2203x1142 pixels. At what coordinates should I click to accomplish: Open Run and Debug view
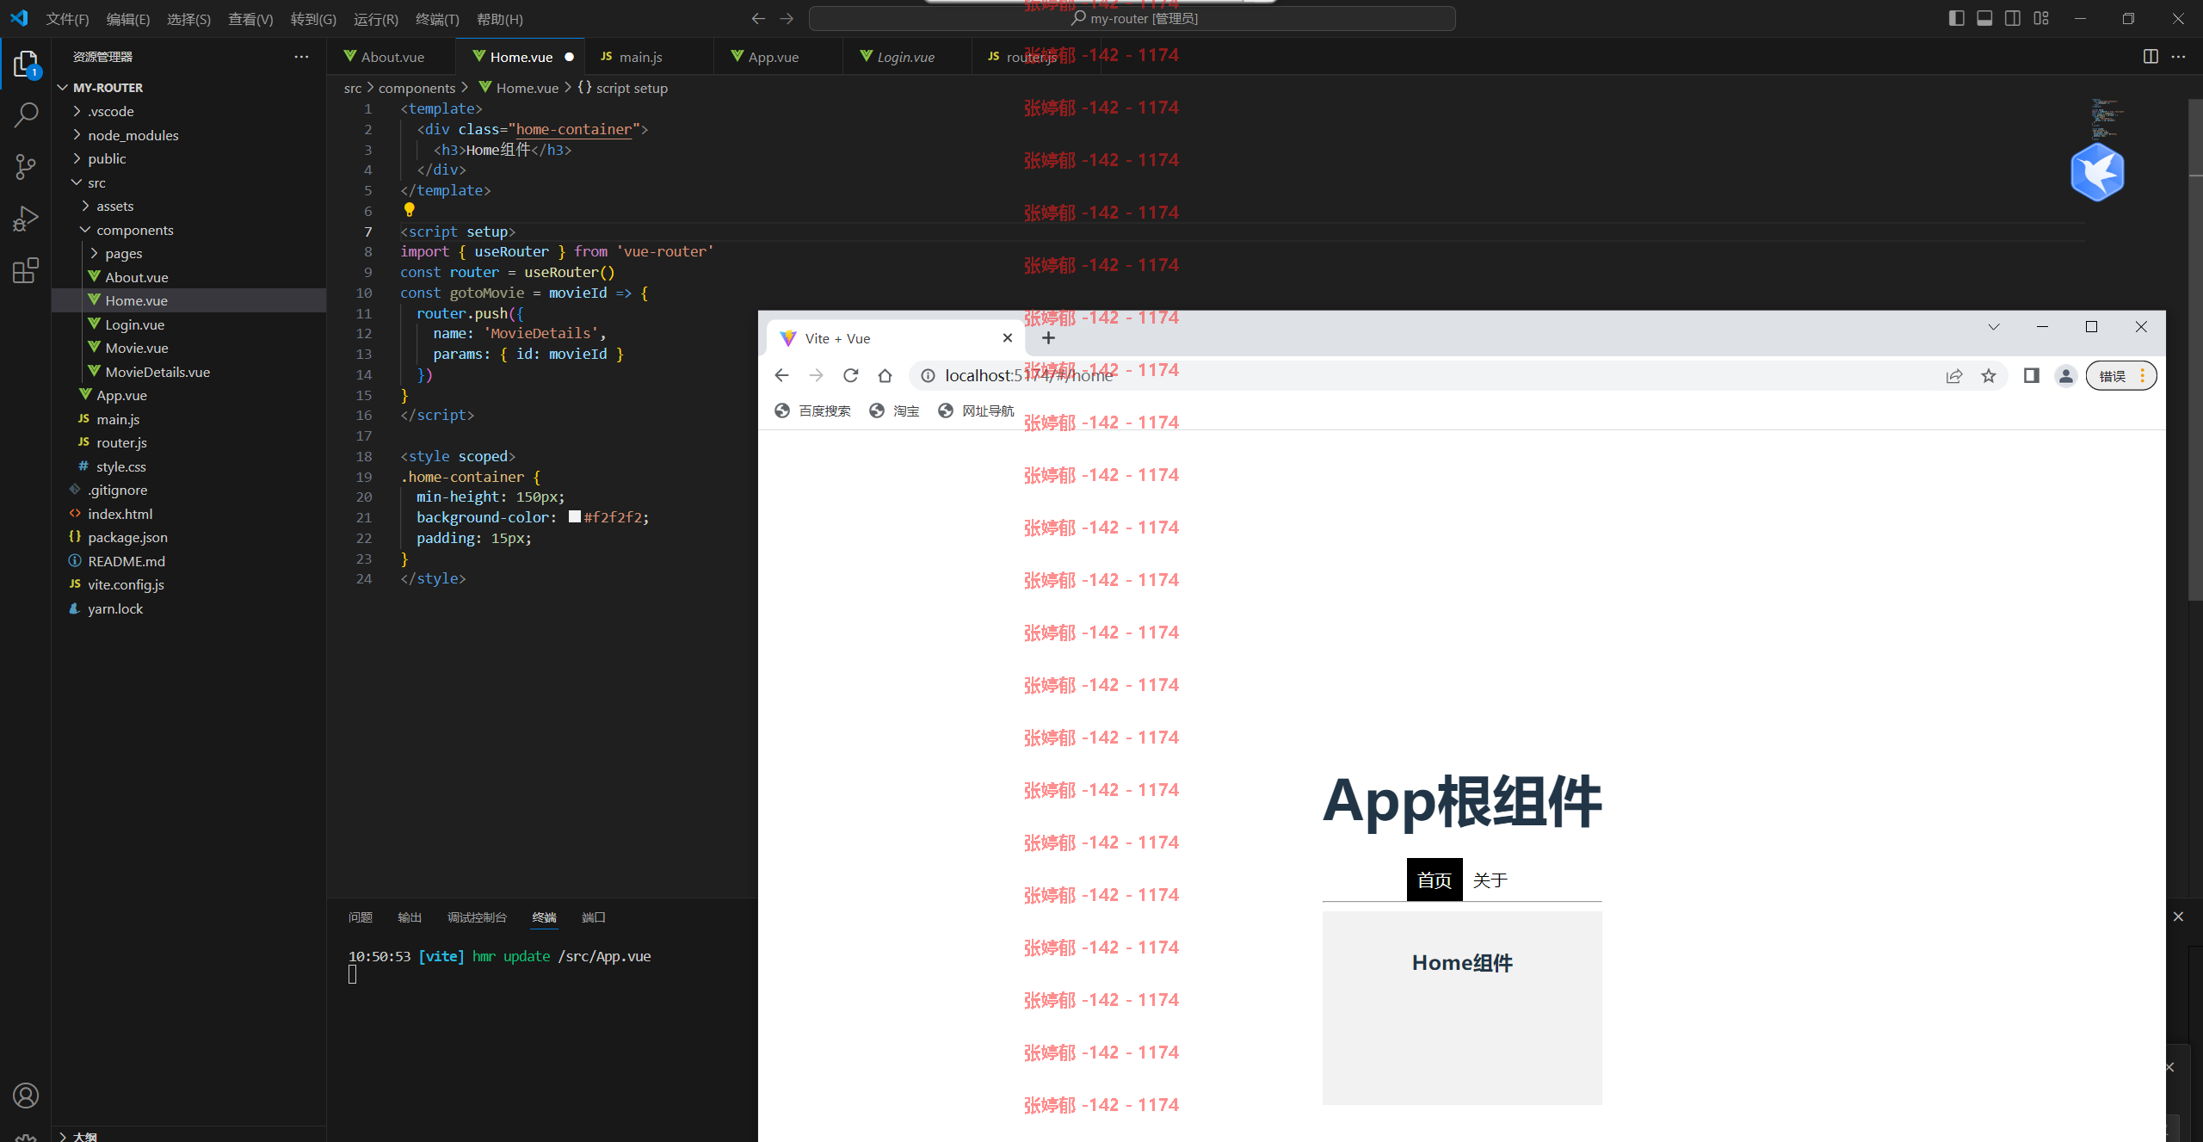click(26, 219)
